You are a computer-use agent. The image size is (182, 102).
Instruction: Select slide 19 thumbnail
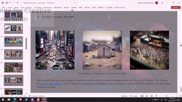click(14, 54)
